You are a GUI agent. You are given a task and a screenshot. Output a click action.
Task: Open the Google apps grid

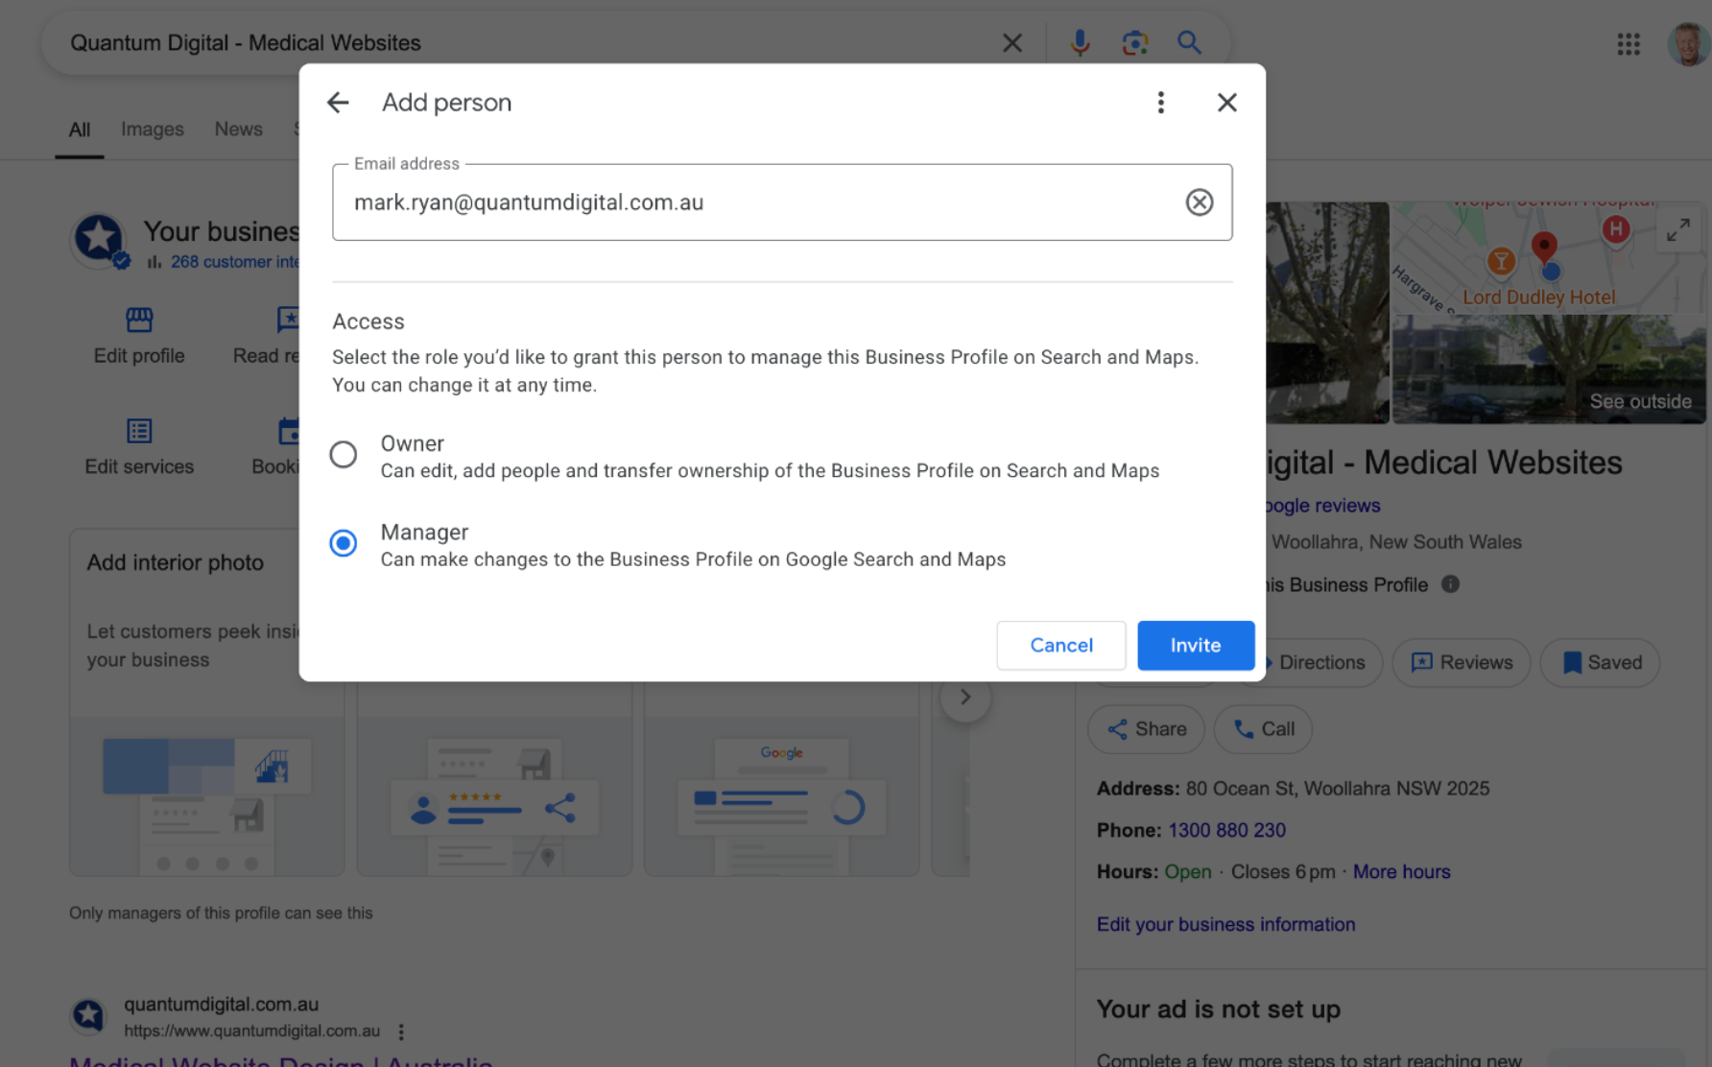1628,44
